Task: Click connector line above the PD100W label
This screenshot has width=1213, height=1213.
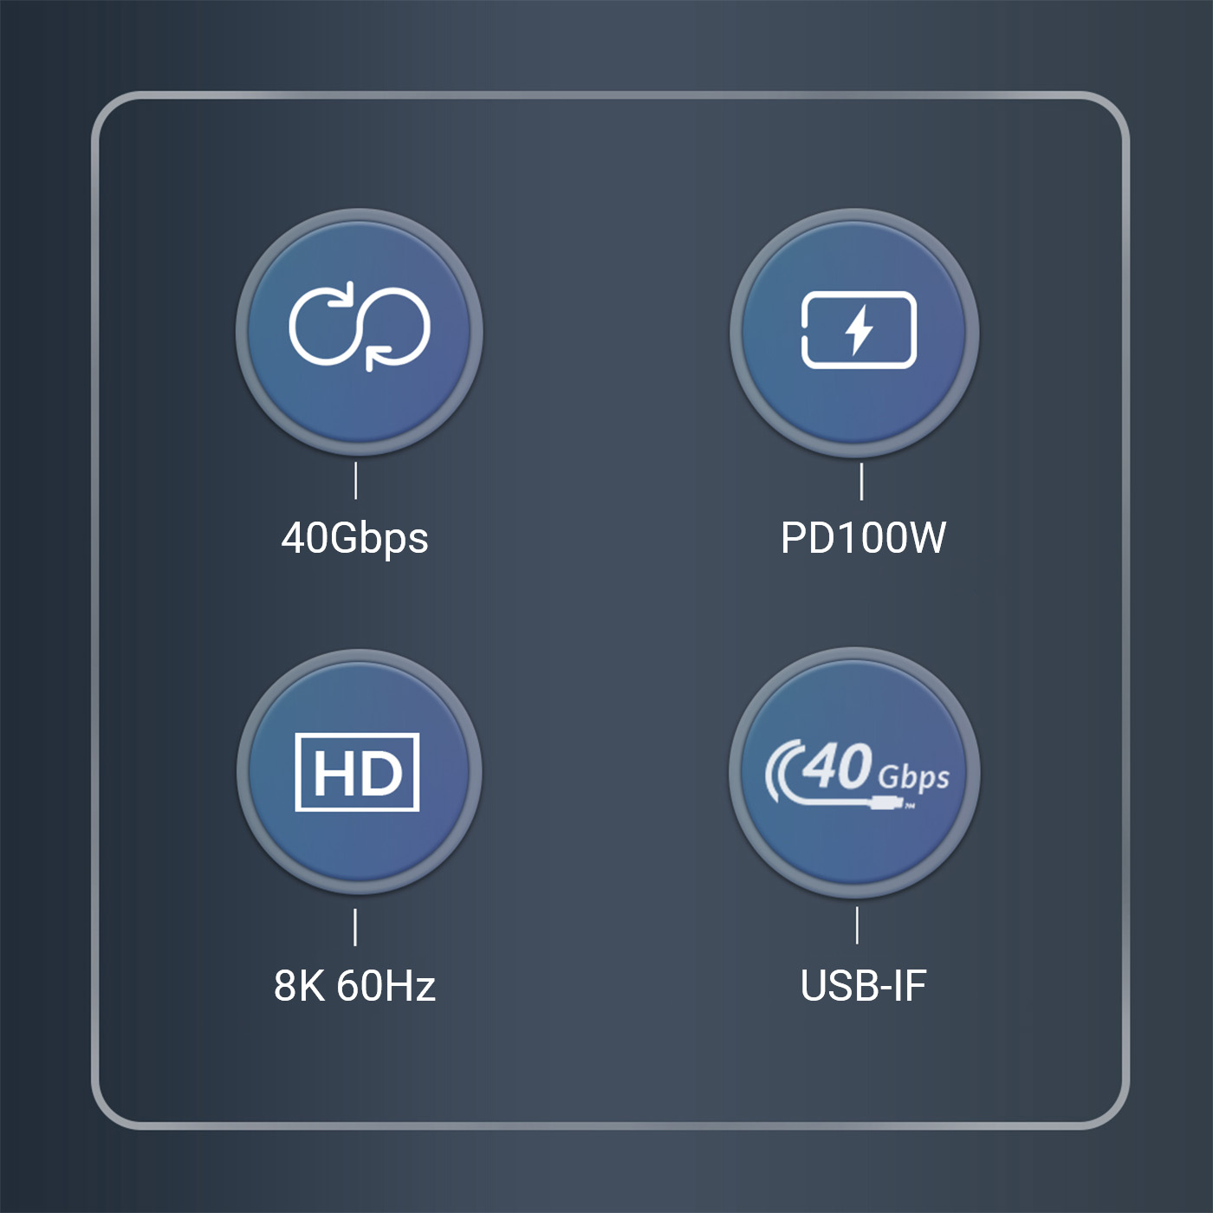Action: 861,481
